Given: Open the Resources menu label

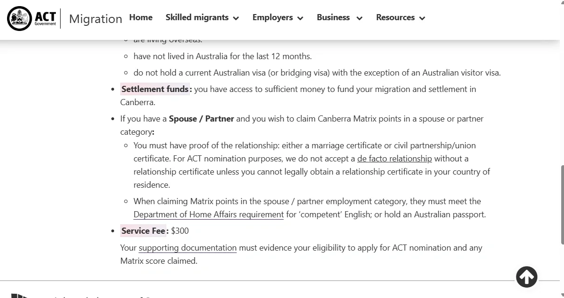Looking at the screenshot, I should (x=395, y=17).
